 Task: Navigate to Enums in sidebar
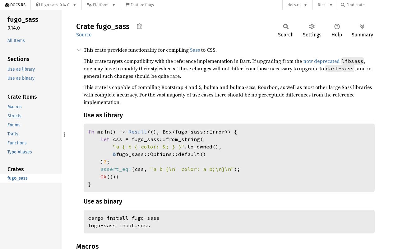point(14,125)
